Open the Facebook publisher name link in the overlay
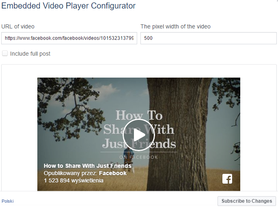The height and width of the screenshot is (208, 278). (x=113, y=173)
